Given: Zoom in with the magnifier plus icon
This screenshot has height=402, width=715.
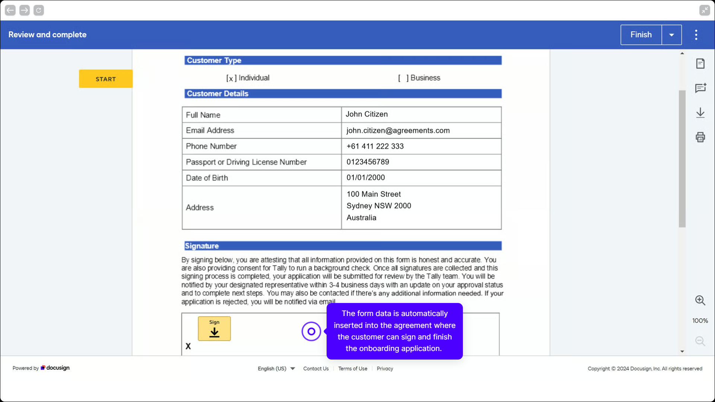Looking at the screenshot, I should click(x=700, y=300).
